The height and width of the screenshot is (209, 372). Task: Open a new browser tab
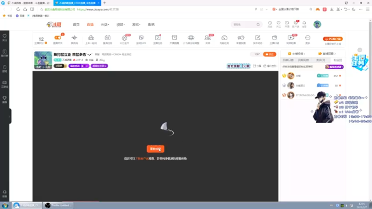[105, 3]
